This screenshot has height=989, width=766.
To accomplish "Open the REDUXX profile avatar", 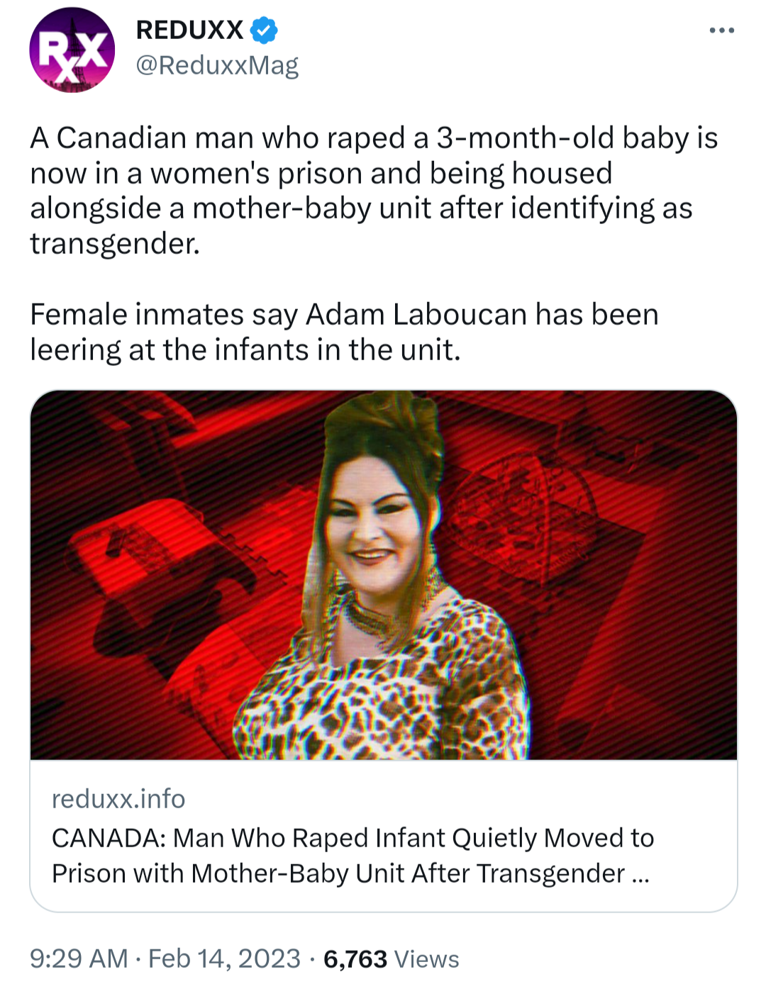I will (x=72, y=50).
